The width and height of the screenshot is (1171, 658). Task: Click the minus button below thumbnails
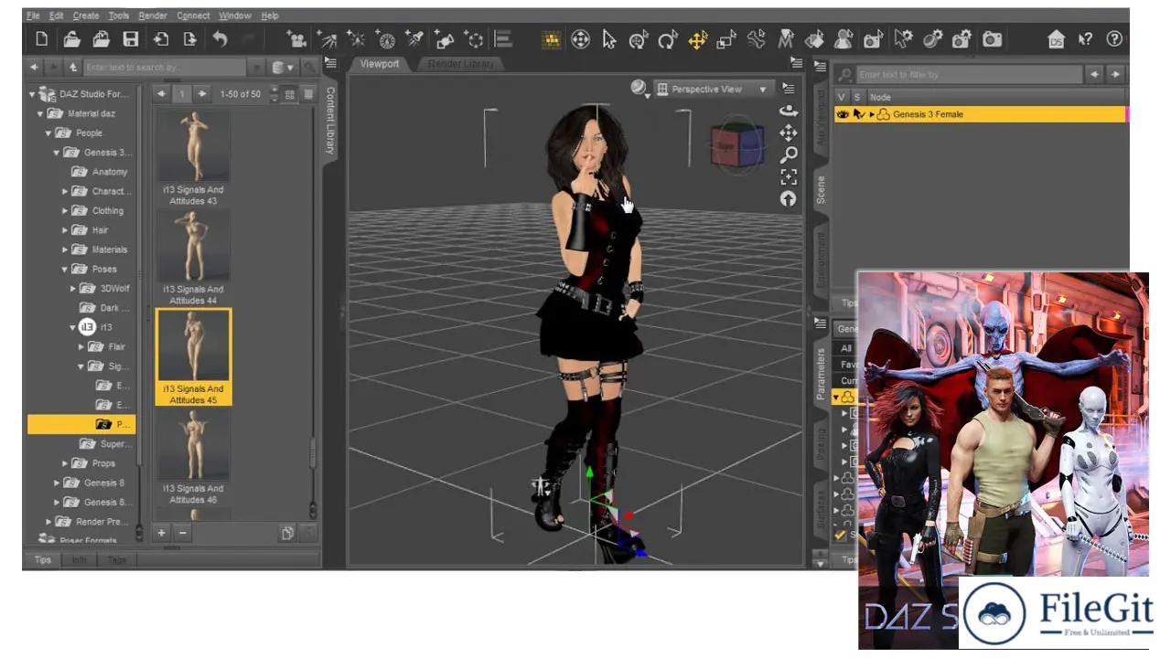click(x=182, y=533)
